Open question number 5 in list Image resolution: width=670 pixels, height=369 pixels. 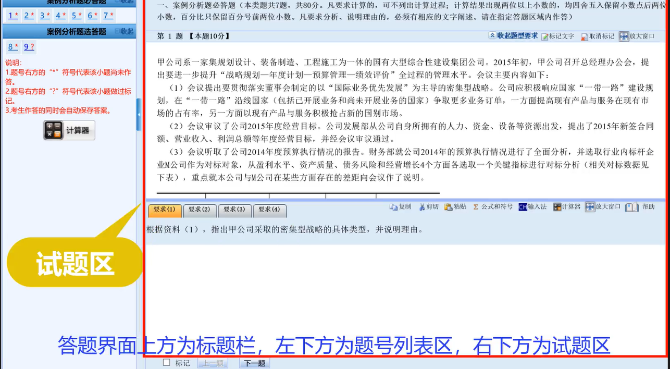click(77, 15)
